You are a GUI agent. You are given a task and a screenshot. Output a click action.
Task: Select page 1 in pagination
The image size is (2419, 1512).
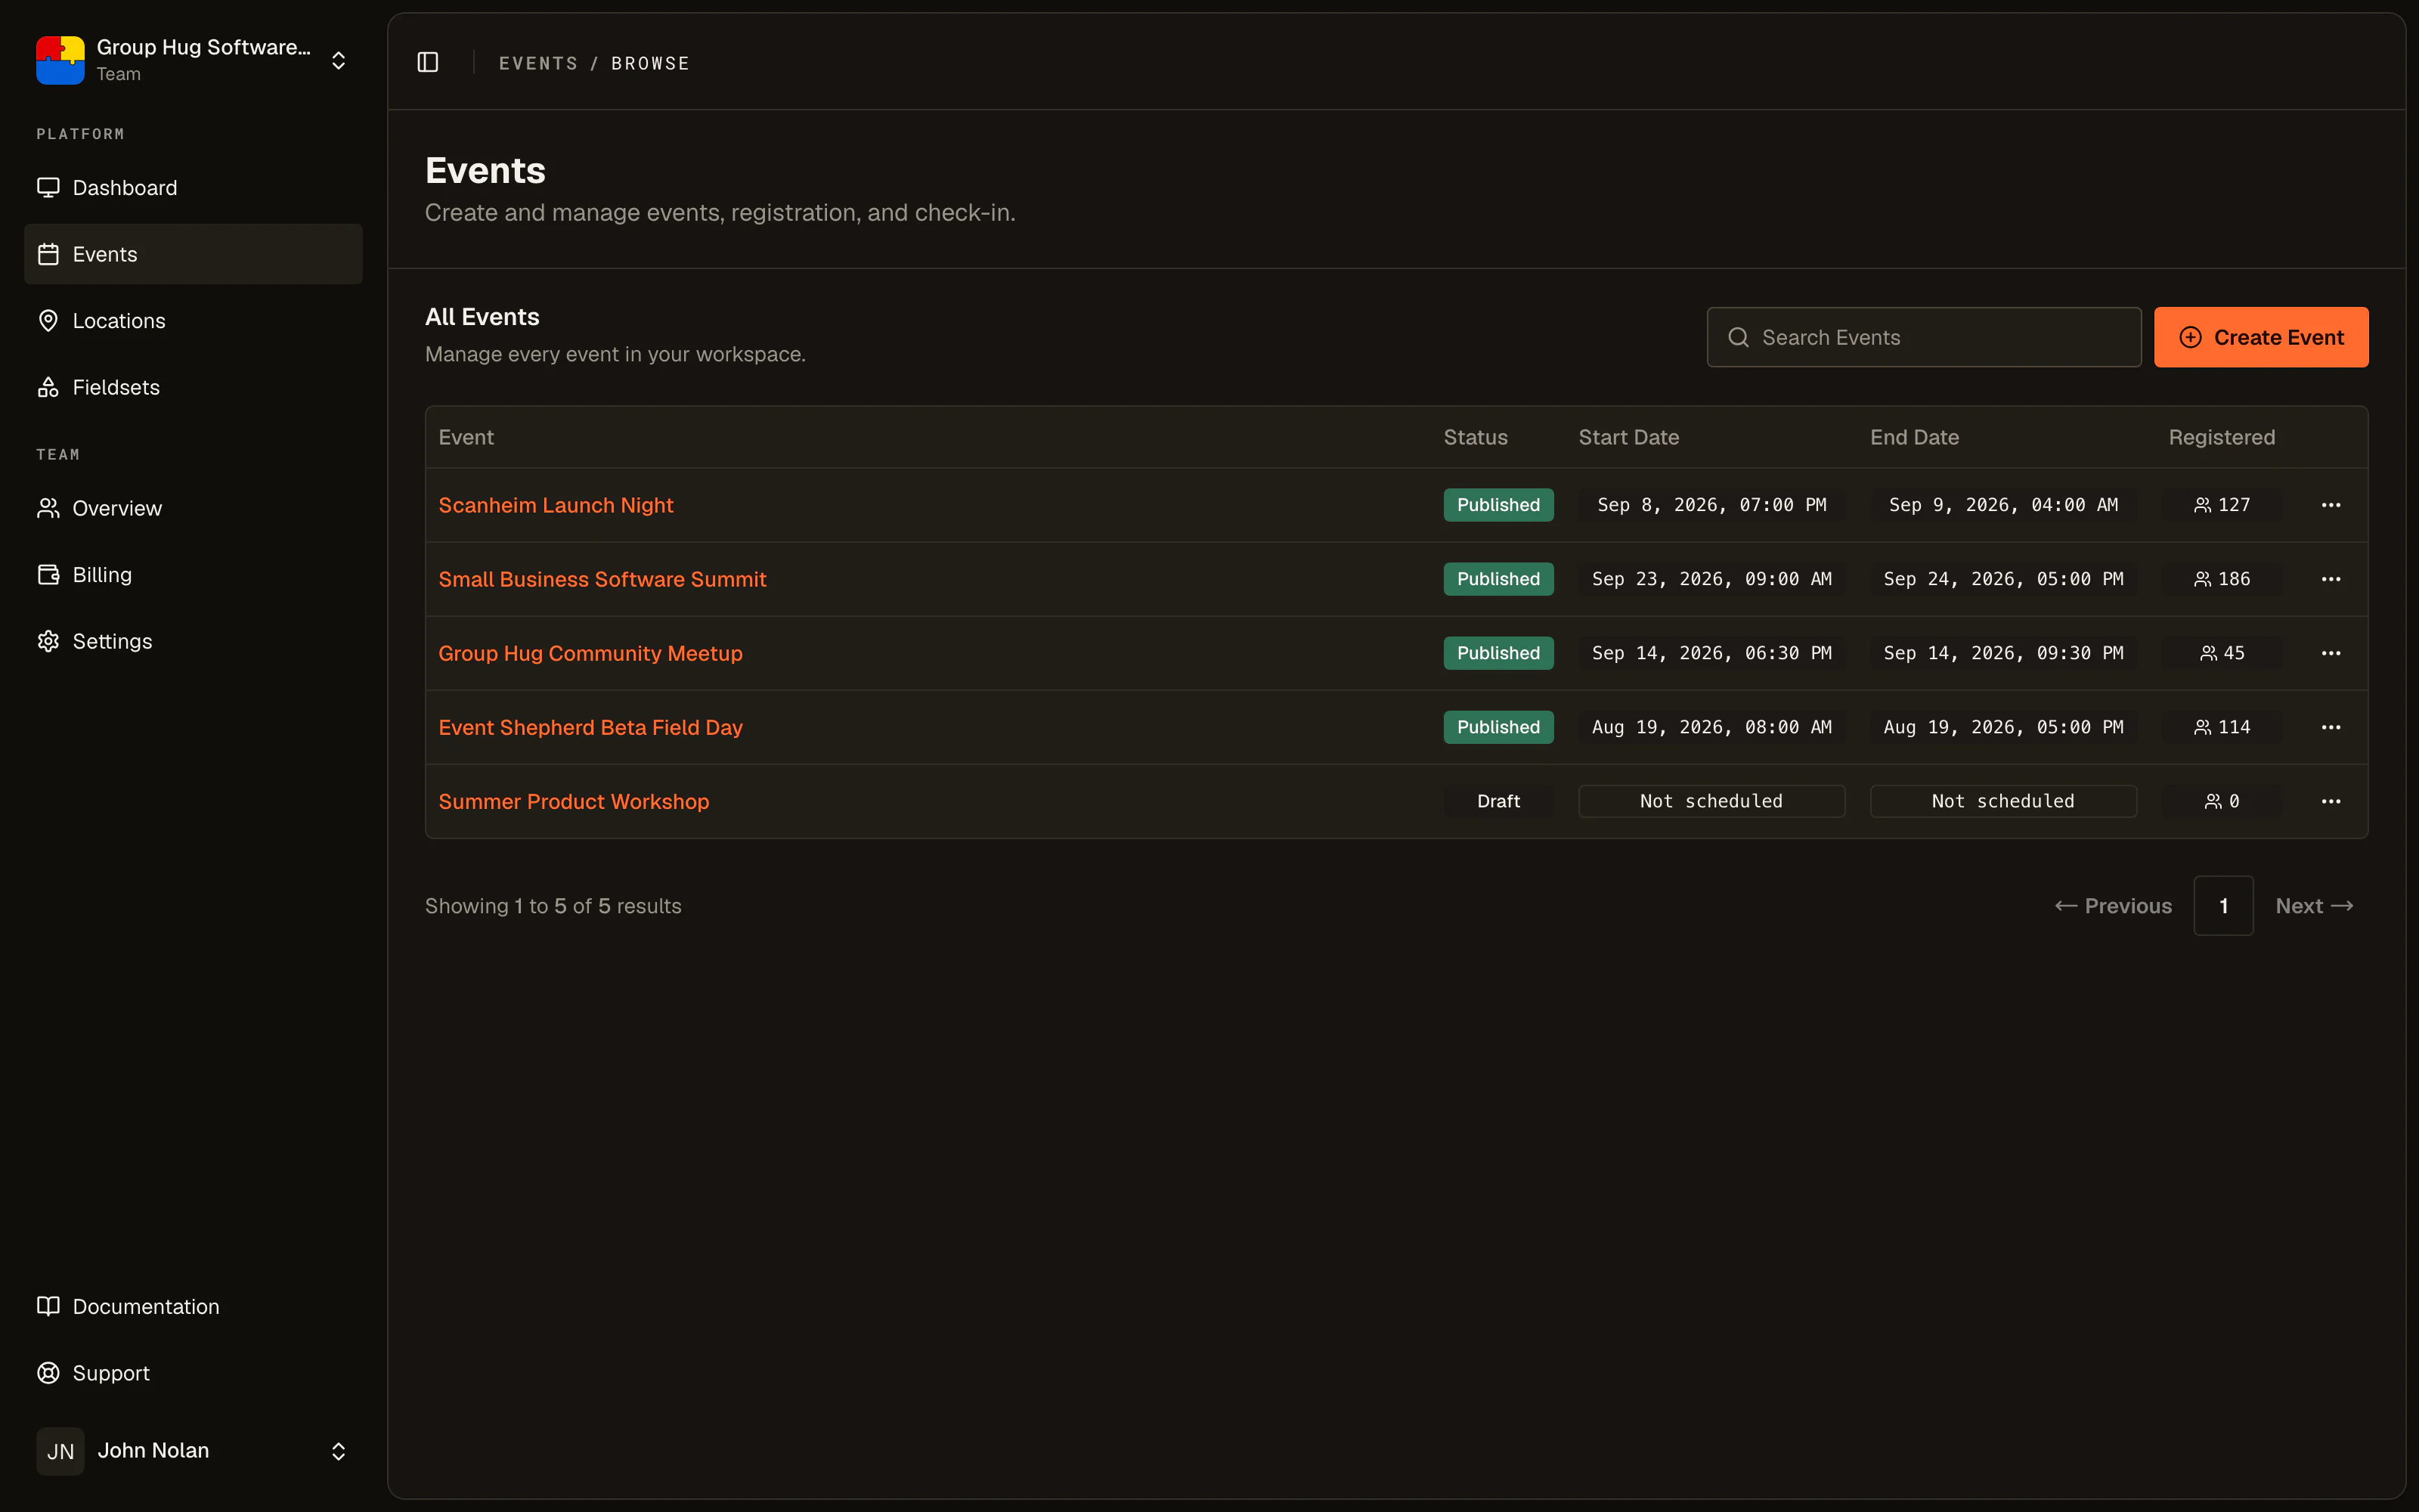click(2223, 906)
